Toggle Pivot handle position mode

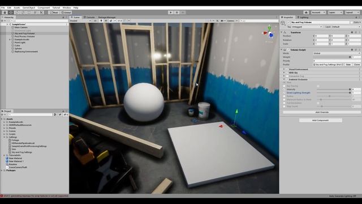pos(54,12)
